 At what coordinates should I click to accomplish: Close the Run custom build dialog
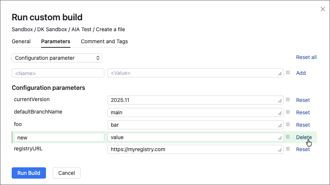click(322, 9)
